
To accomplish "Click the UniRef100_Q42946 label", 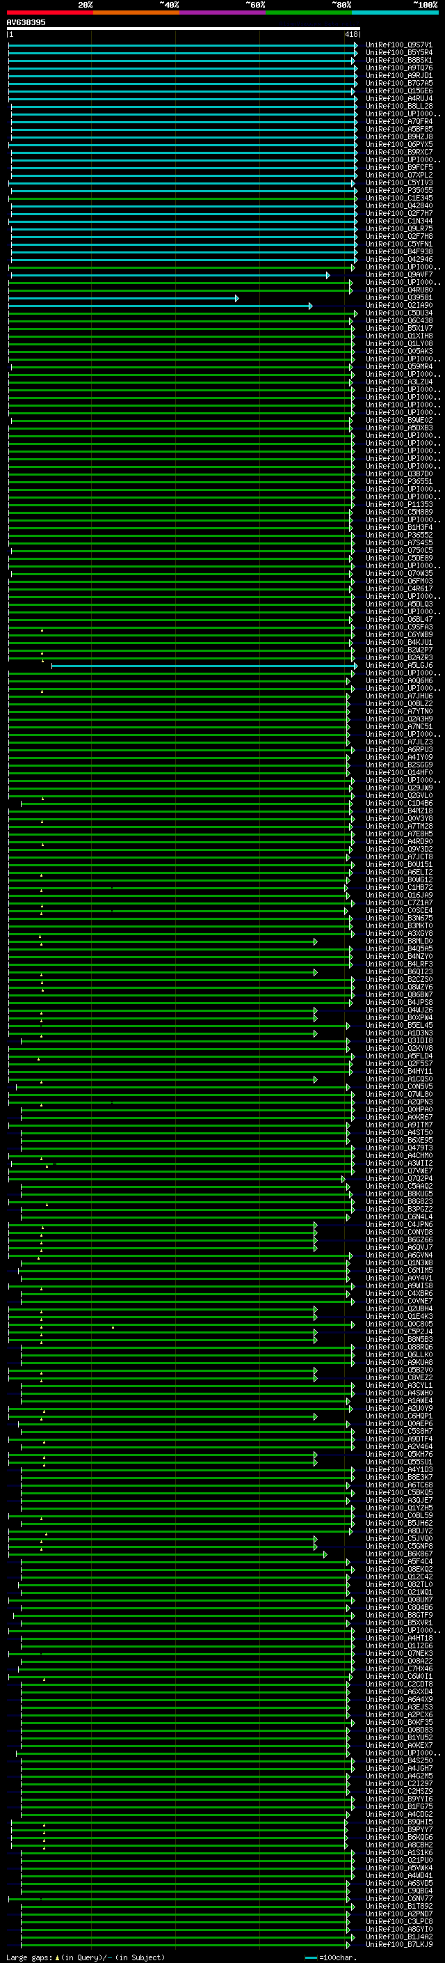I will 398,259.
